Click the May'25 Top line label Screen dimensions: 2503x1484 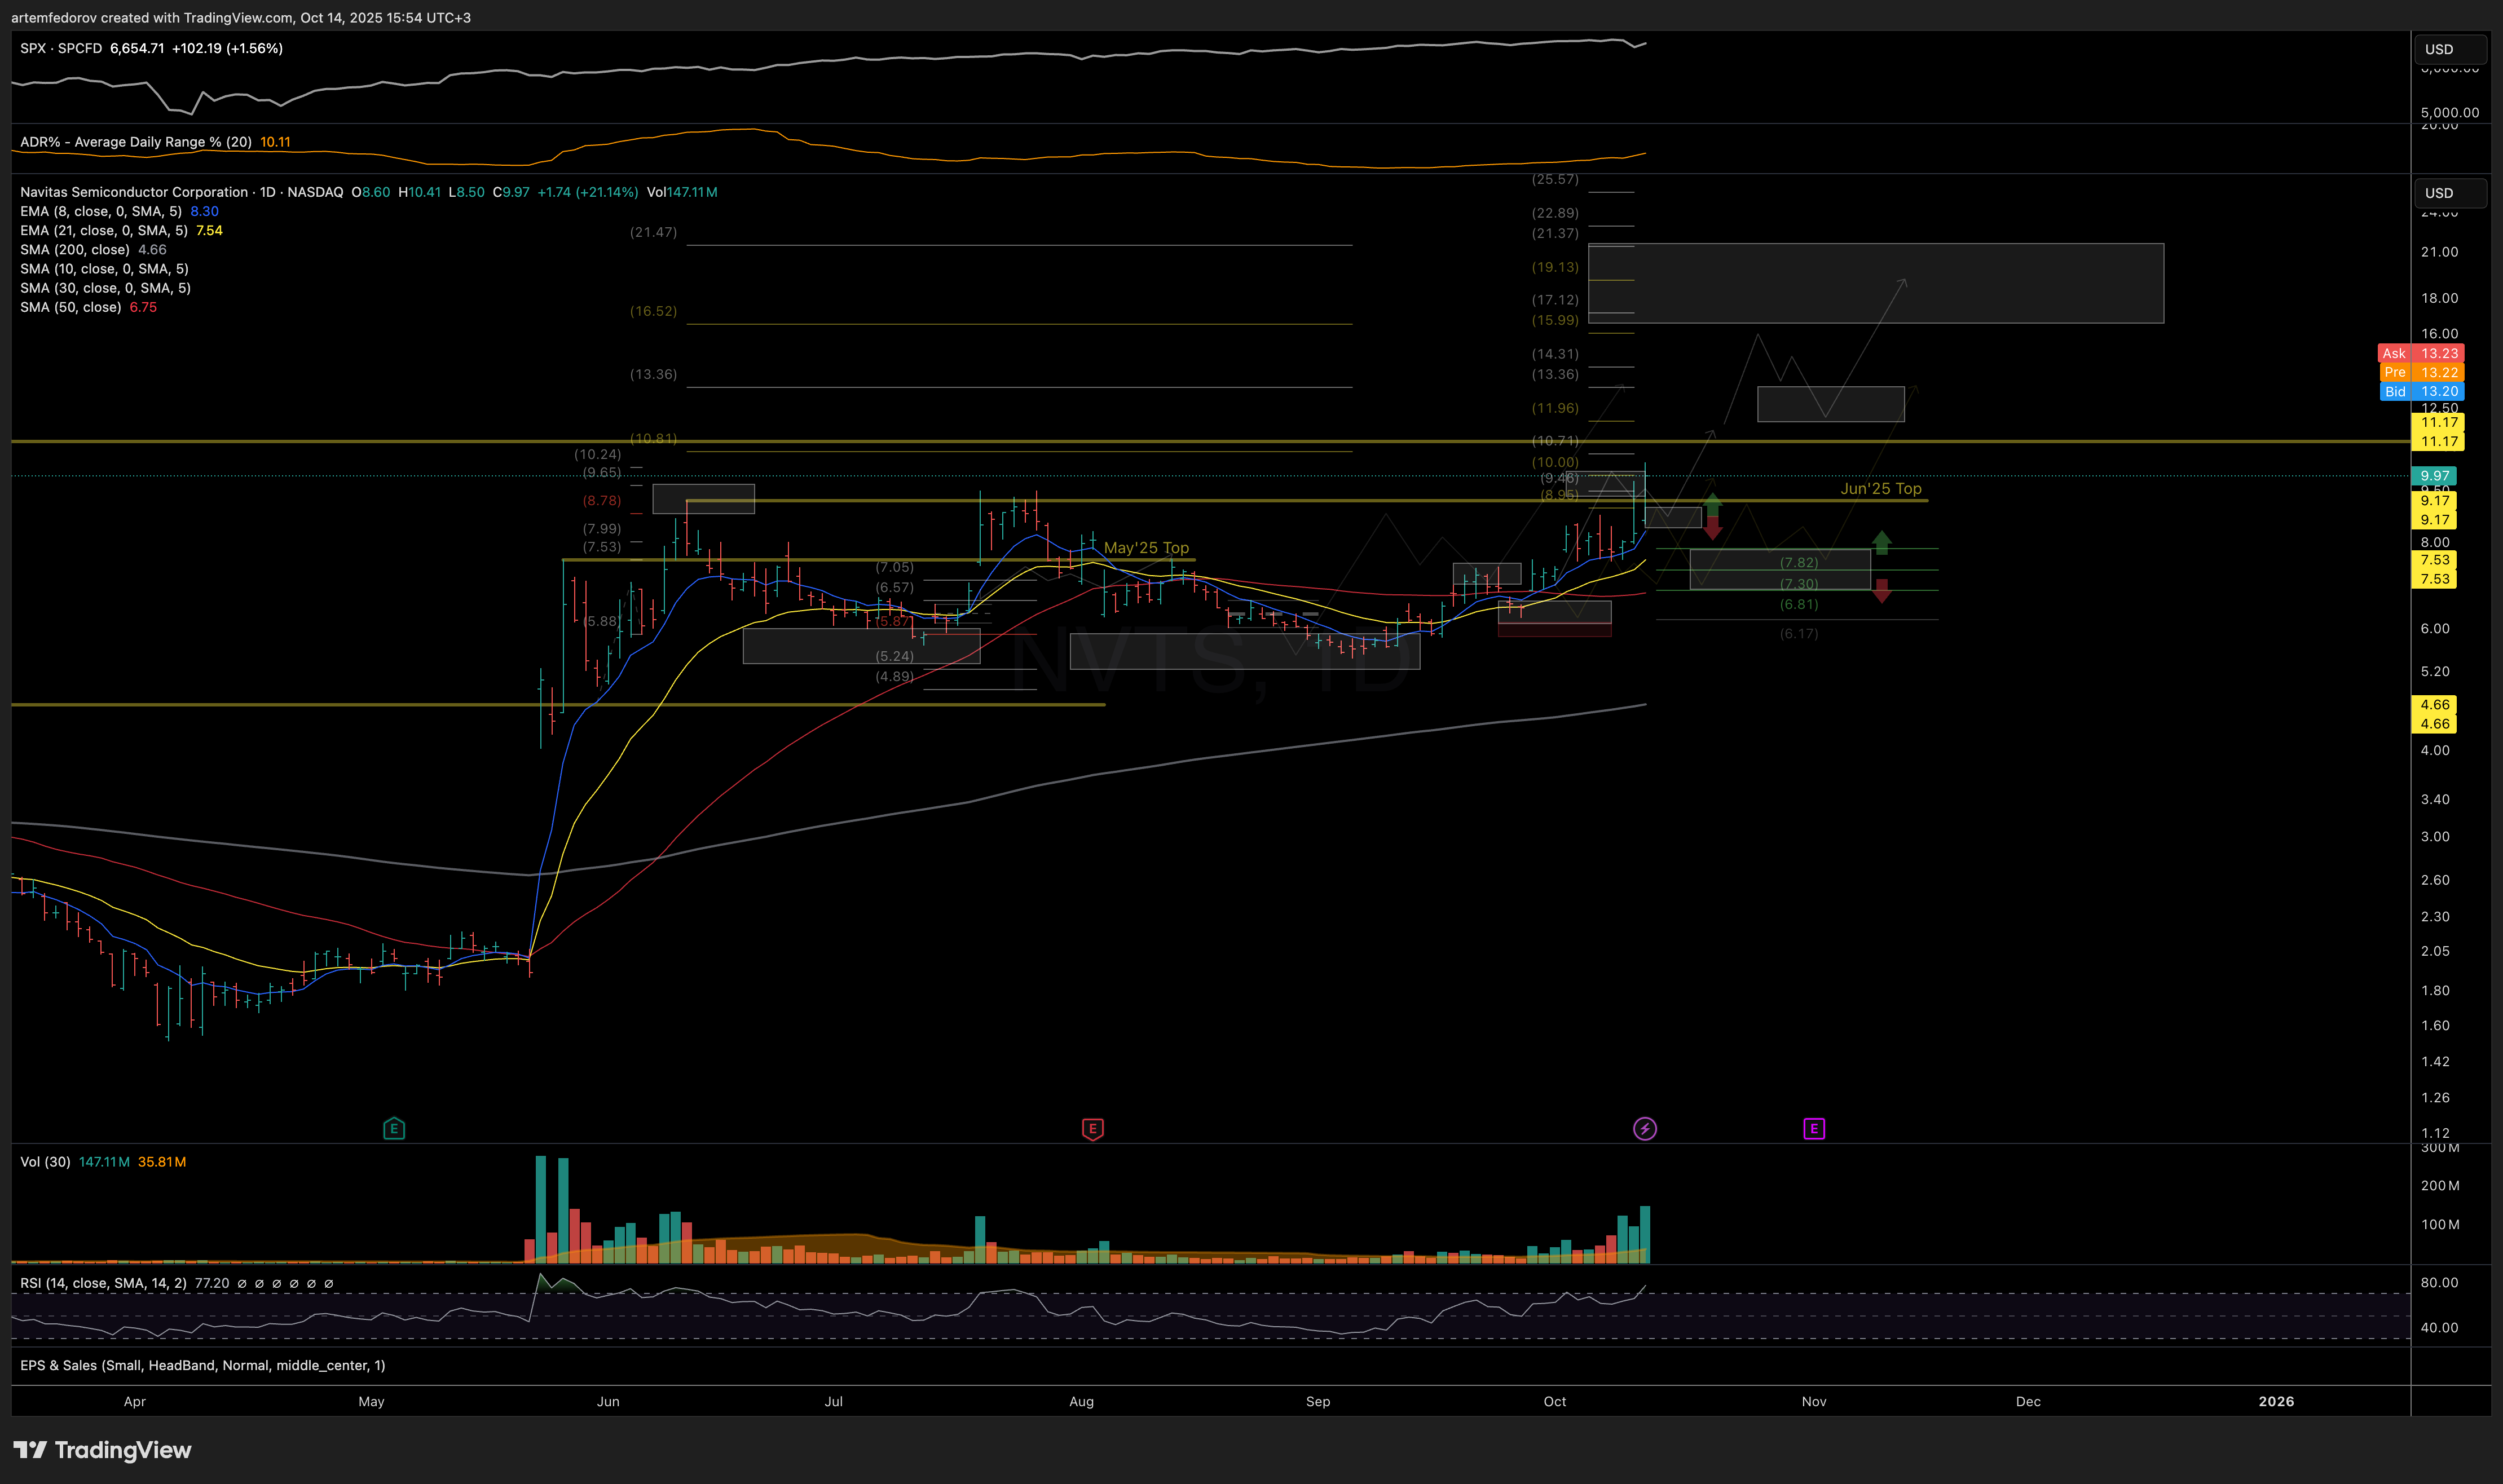1146,548
